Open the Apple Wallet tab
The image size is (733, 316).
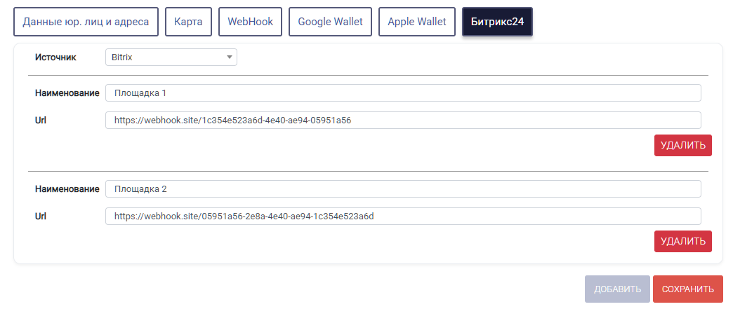click(x=417, y=22)
